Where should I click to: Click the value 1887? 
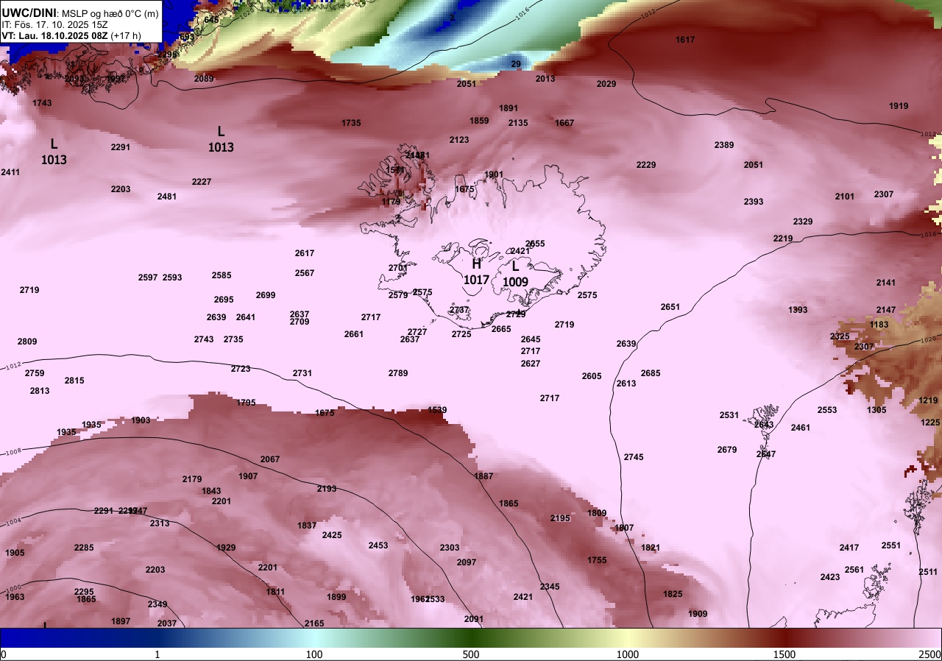484,476
